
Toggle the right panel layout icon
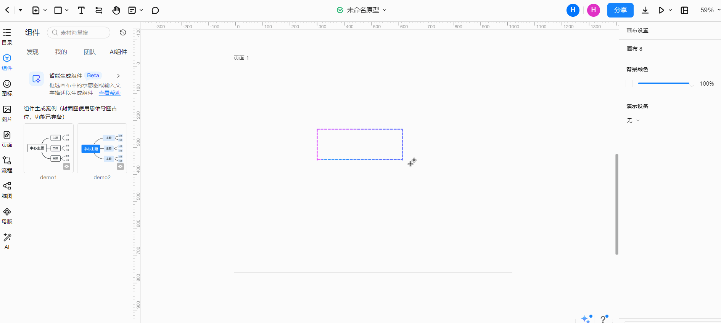684,10
